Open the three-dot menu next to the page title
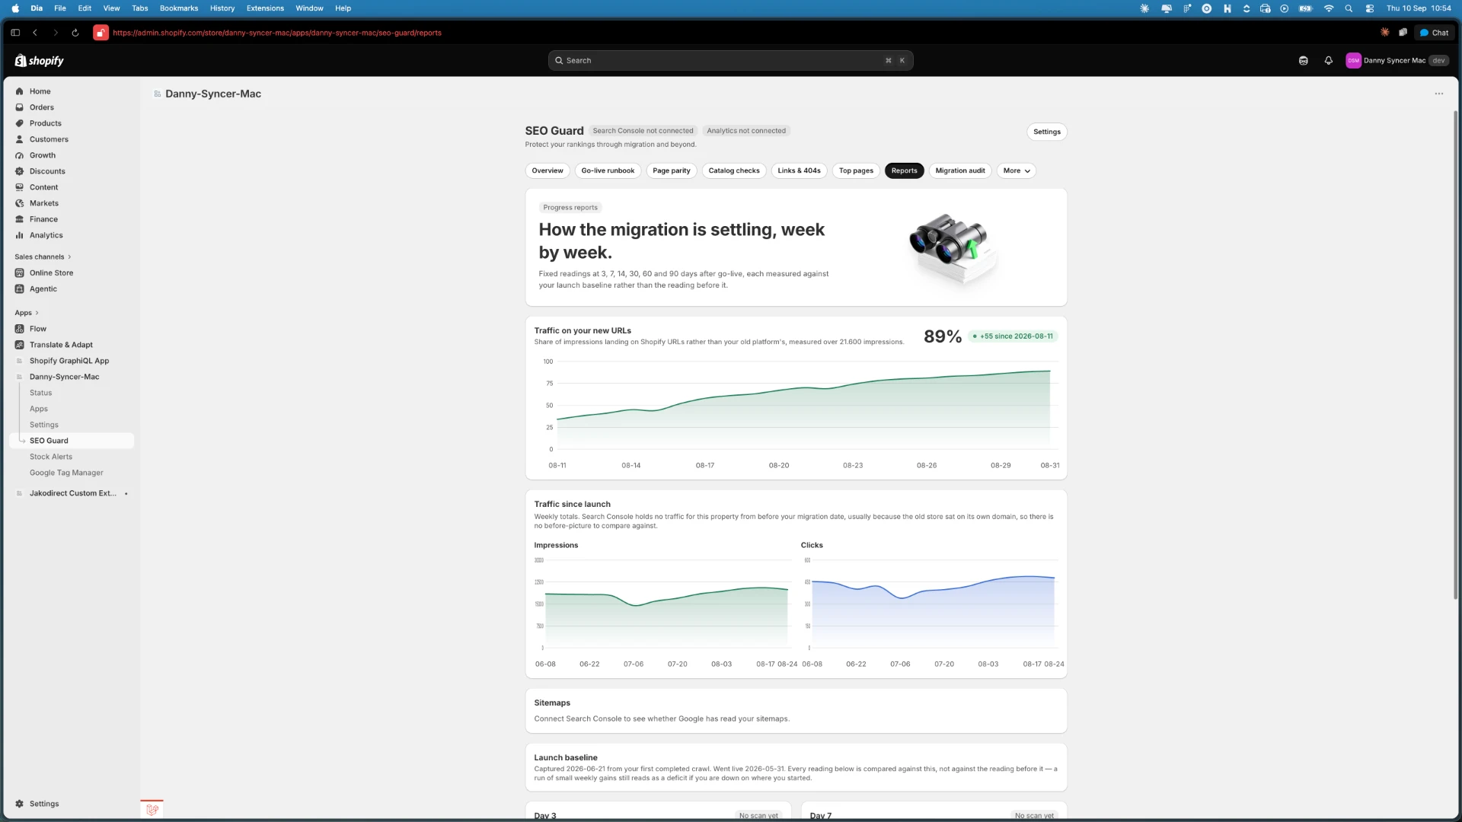Image resolution: width=1462 pixels, height=822 pixels. click(1439, 94)
